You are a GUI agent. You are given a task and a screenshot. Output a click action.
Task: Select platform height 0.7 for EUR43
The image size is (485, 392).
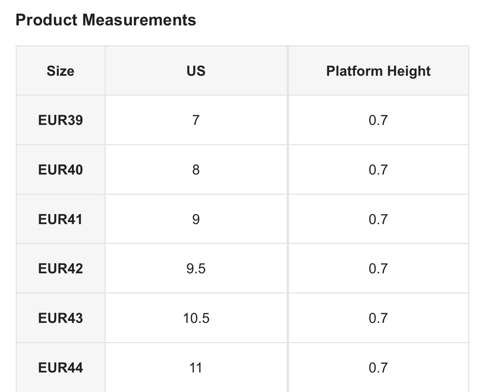point(378,318)
